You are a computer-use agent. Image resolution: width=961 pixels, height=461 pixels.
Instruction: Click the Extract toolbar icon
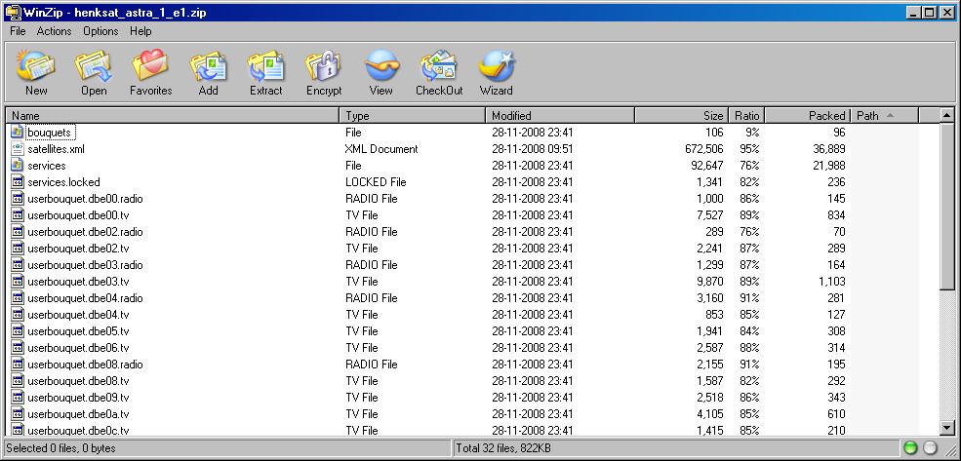click(x=265, y=66)
